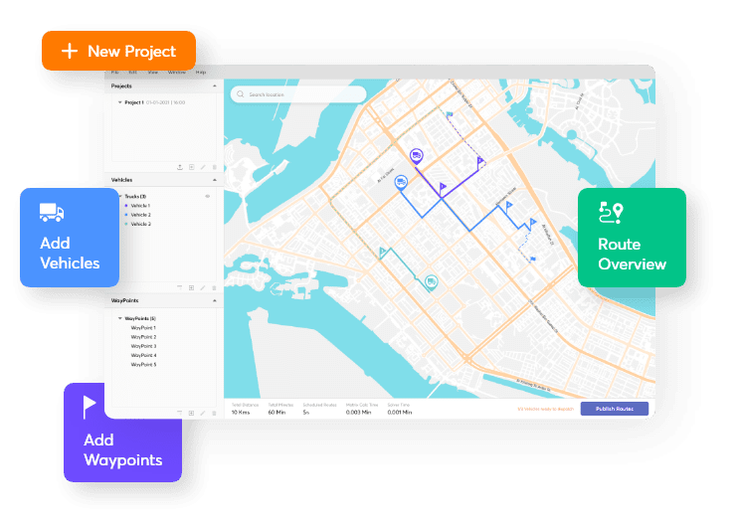Click the trash icon under the Projects list
The image size is (740, 523).
click(x=214, y=167)
